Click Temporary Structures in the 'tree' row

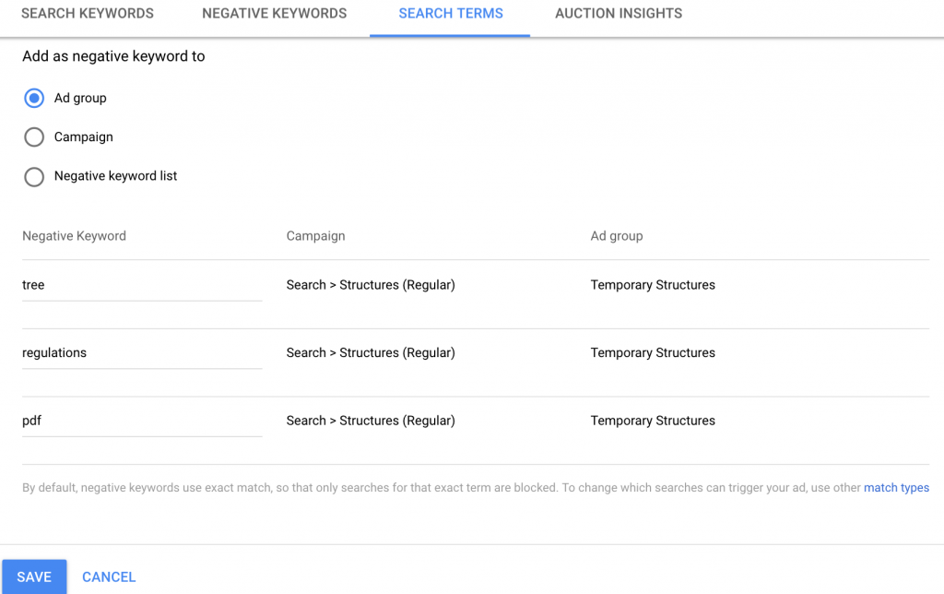click(x=653, y=285)
